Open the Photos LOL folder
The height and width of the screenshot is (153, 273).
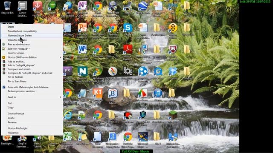point(113,51)
